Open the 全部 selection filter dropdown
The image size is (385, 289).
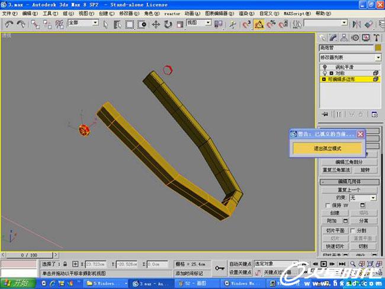click(x=95, y=23)
